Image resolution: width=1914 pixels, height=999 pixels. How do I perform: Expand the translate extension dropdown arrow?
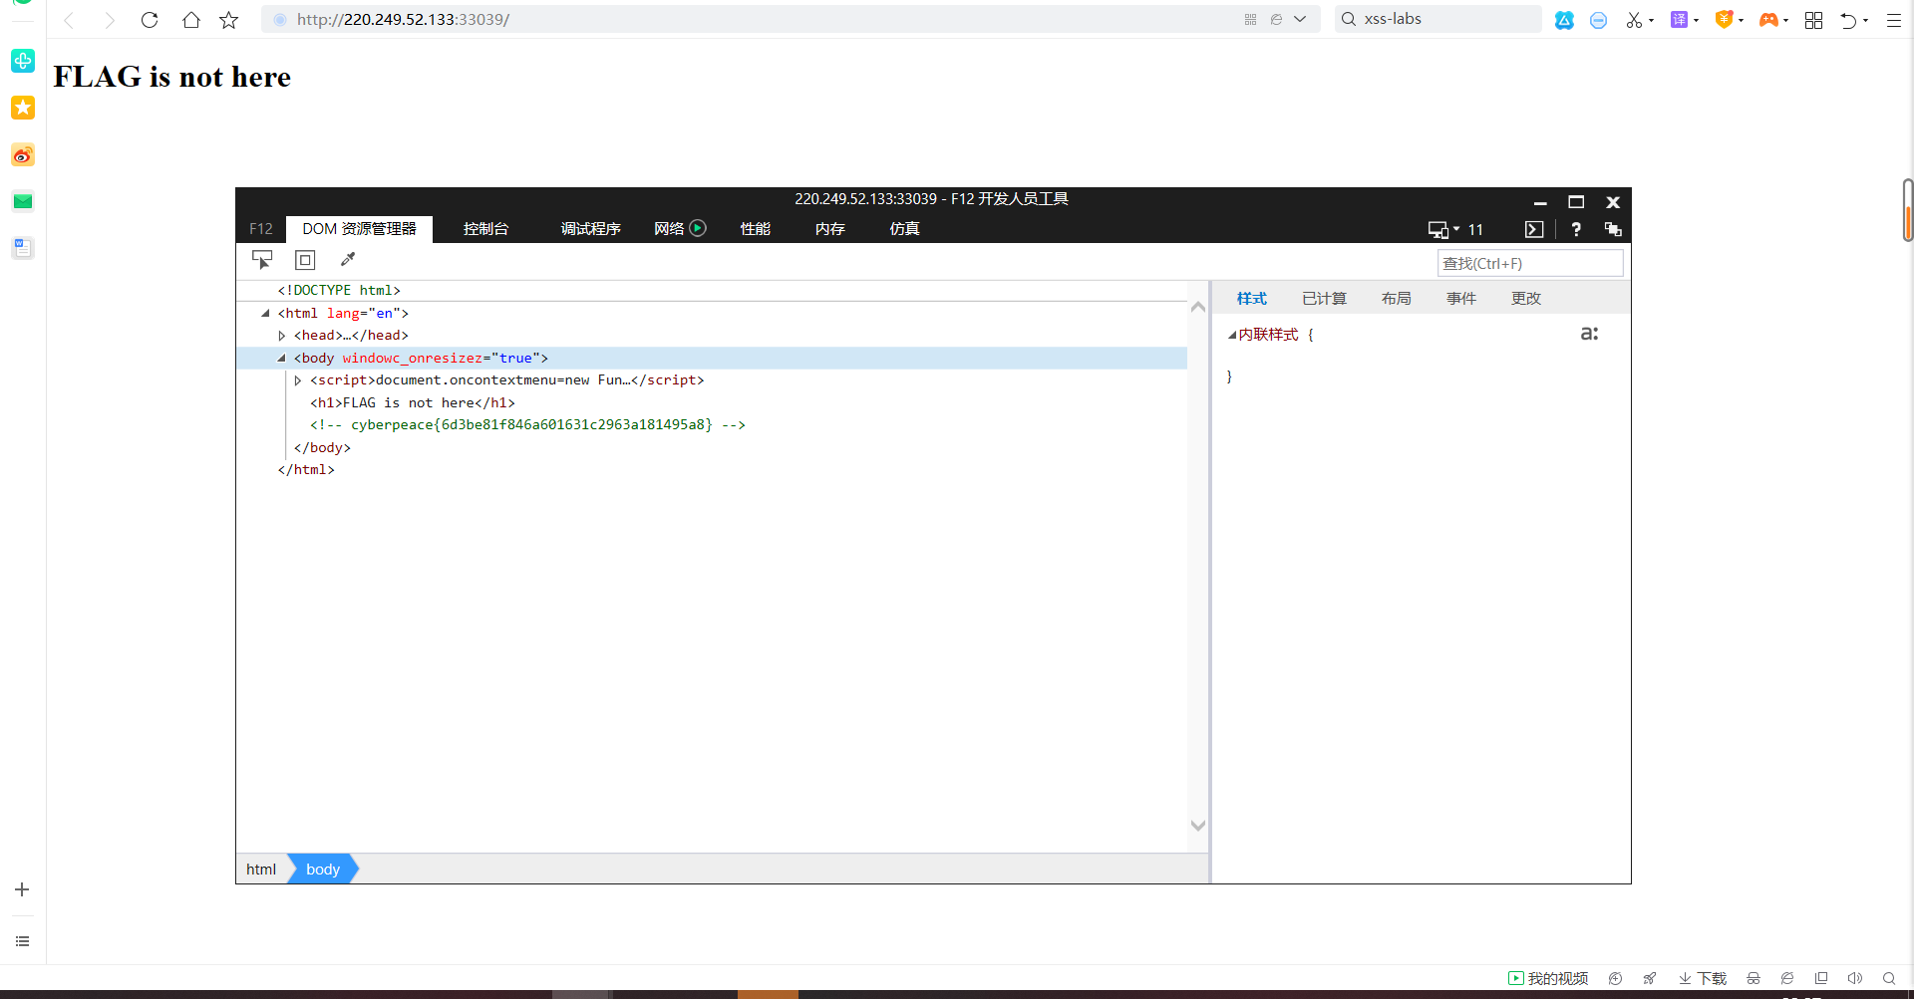click(x=1697, y=20)
